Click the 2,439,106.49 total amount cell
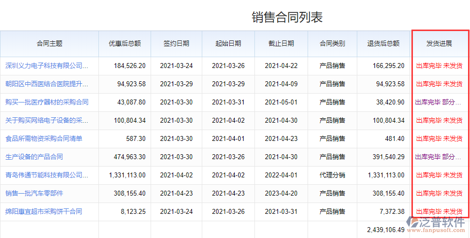470x238 pixels. [385, 230]
